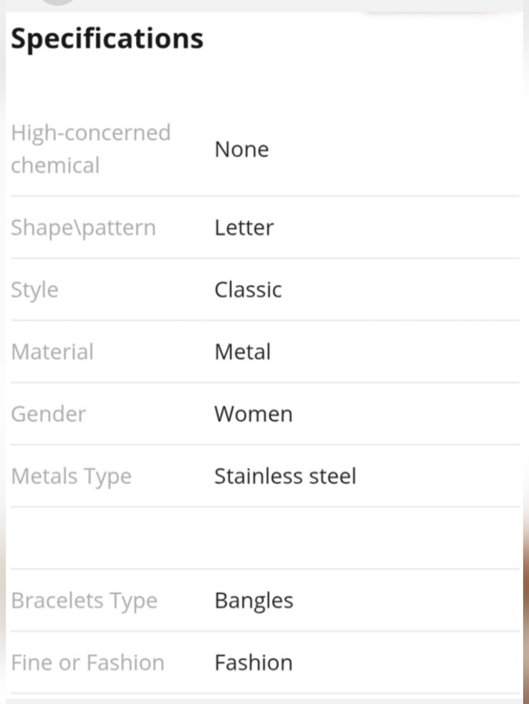The width and height of the screenshot is (529, 704).
Task: Click the High-concerned chemical label
Action: (90, 149)
